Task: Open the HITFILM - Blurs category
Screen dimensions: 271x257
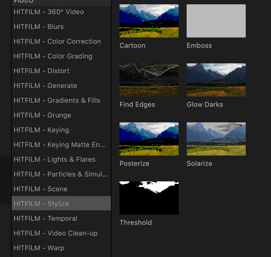Action: tap(61, 27)
